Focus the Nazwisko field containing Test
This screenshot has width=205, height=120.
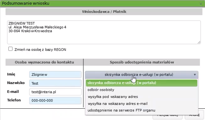(55, 83)
